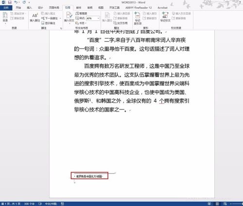Screen dimensions: 243x206
Task: Click the zoom out minus button
Action: [x=231, y=204]
